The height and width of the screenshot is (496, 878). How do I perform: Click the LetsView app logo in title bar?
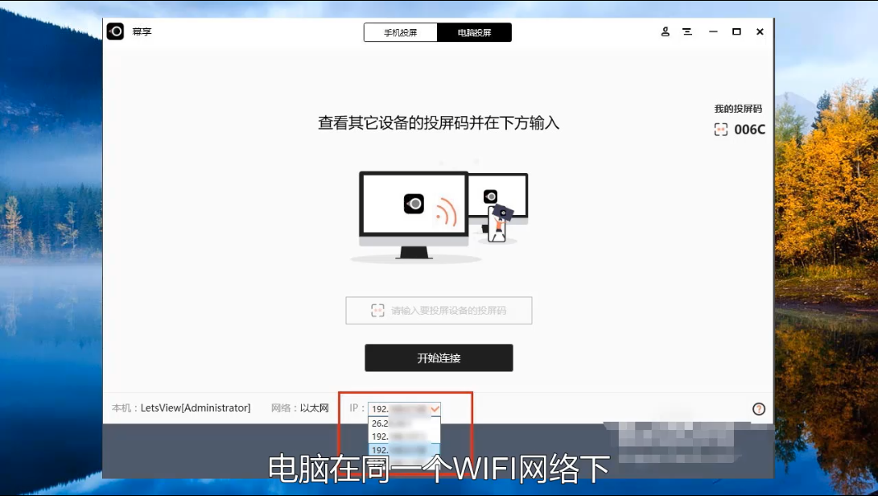coord(116,31)
